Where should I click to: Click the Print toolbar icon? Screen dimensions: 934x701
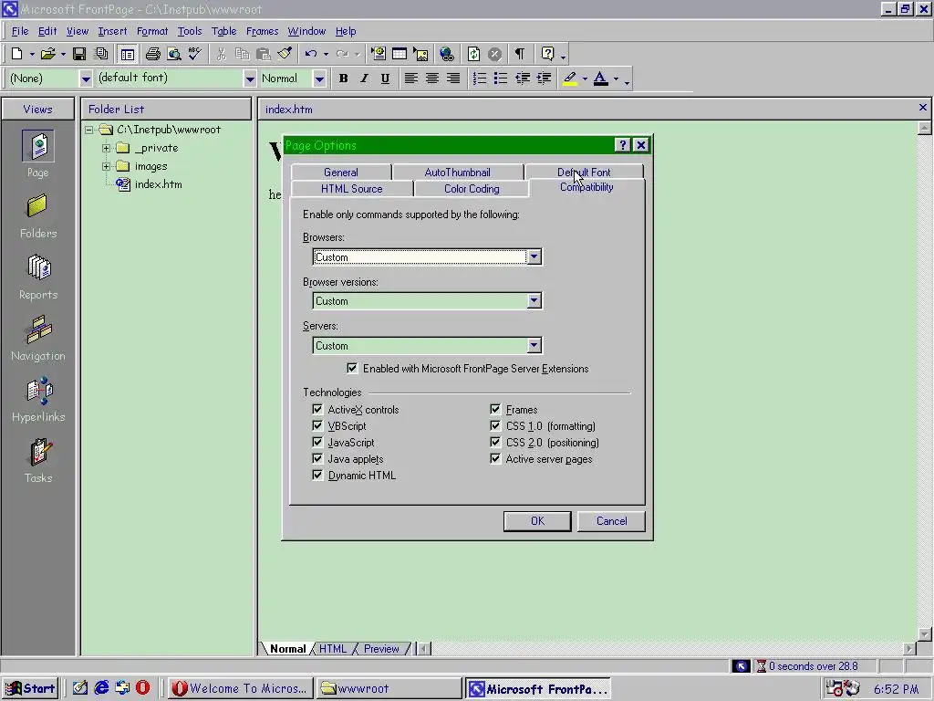(153, 54)
